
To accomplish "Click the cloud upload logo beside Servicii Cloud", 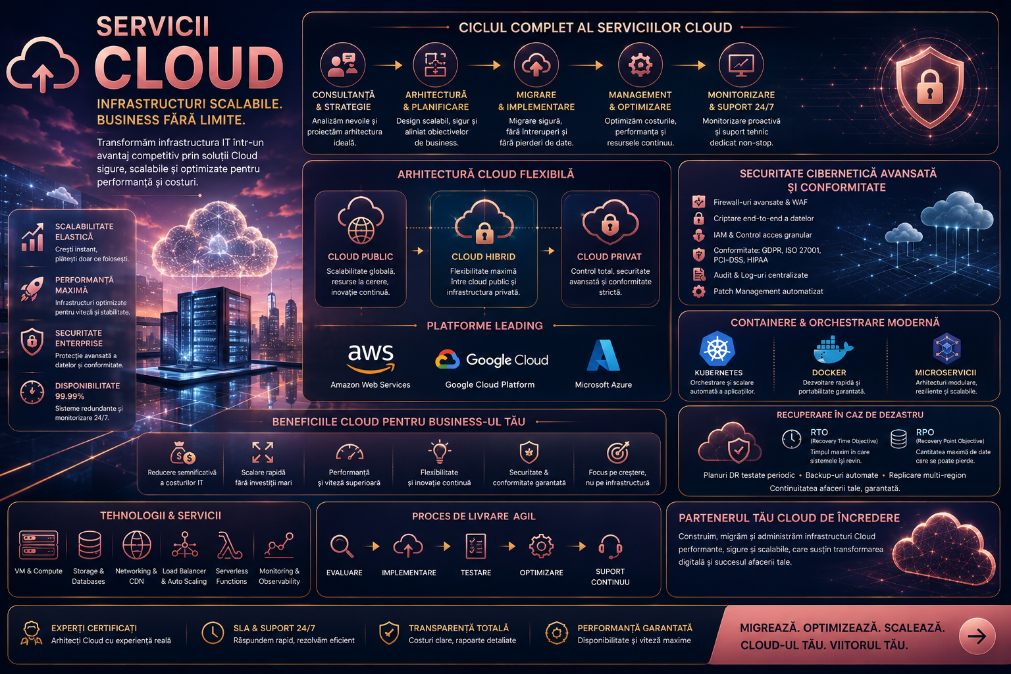I will pos(43,65).
